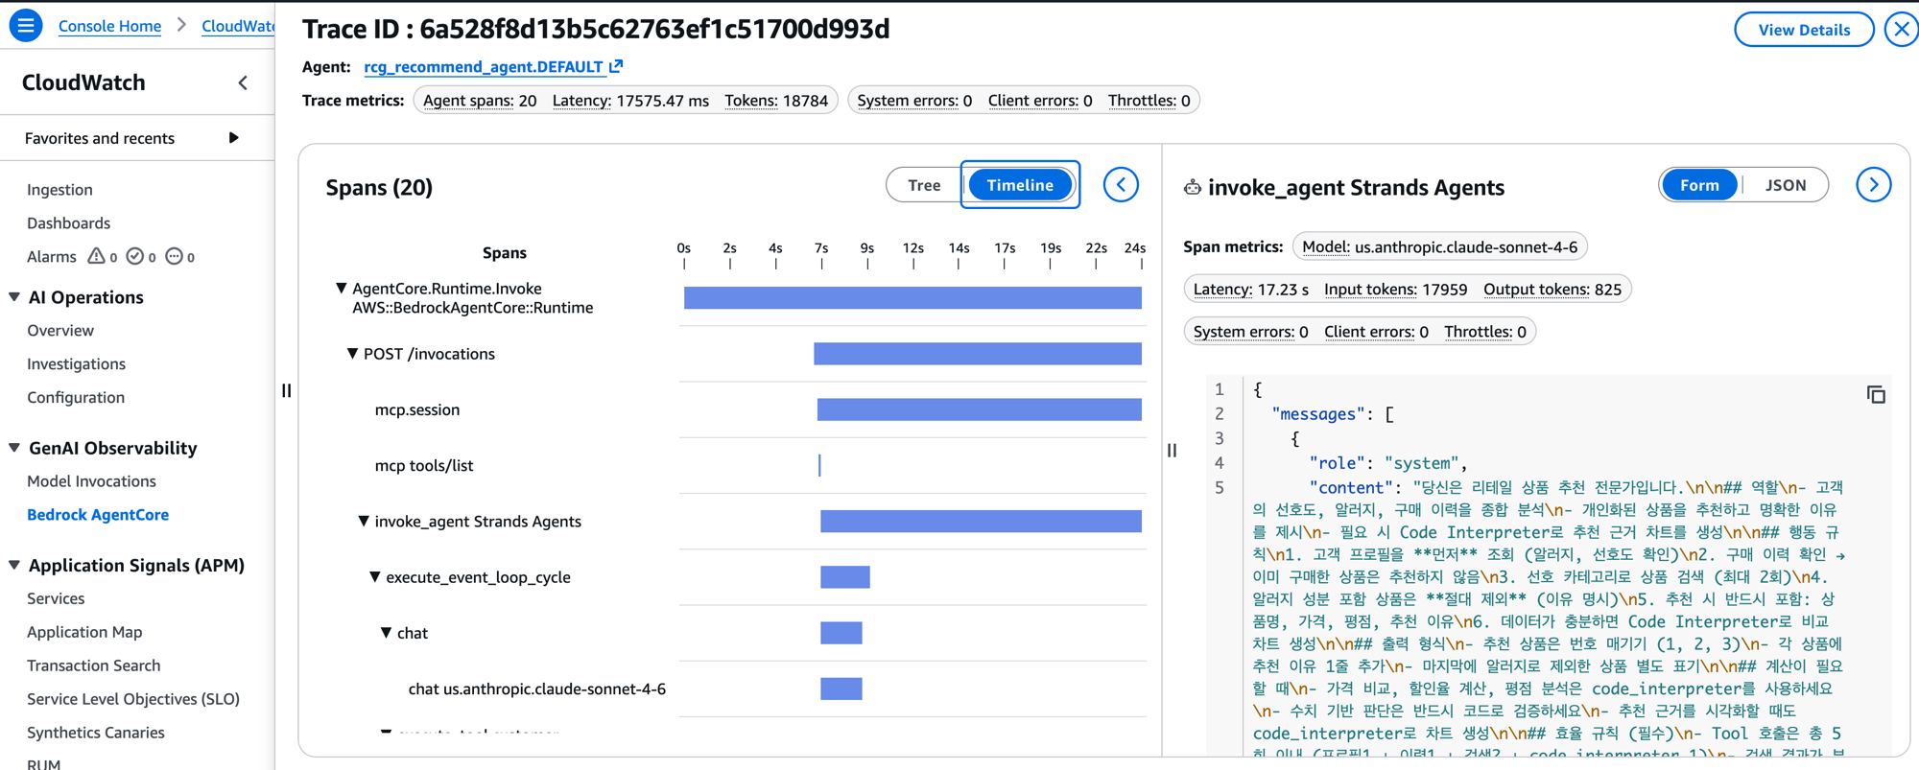Grab the sidebar resize handle

pos(286,390)
